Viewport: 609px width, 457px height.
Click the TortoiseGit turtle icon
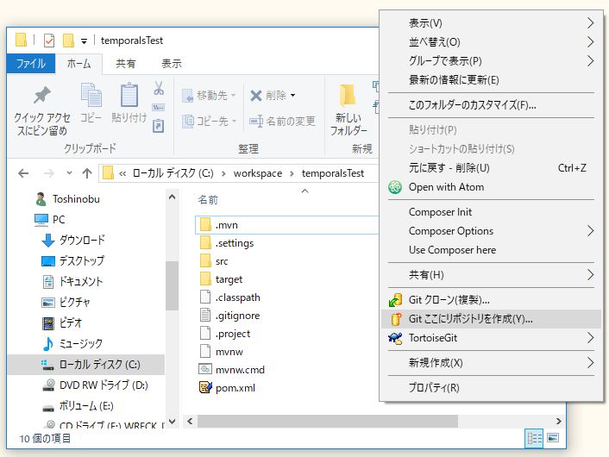click(395, 338)
